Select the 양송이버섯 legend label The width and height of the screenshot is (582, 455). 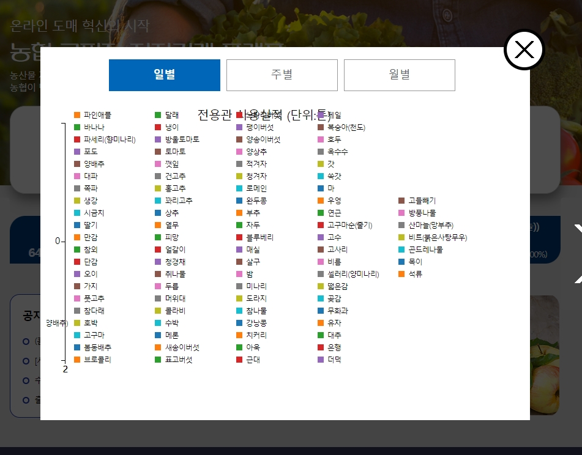264,139
